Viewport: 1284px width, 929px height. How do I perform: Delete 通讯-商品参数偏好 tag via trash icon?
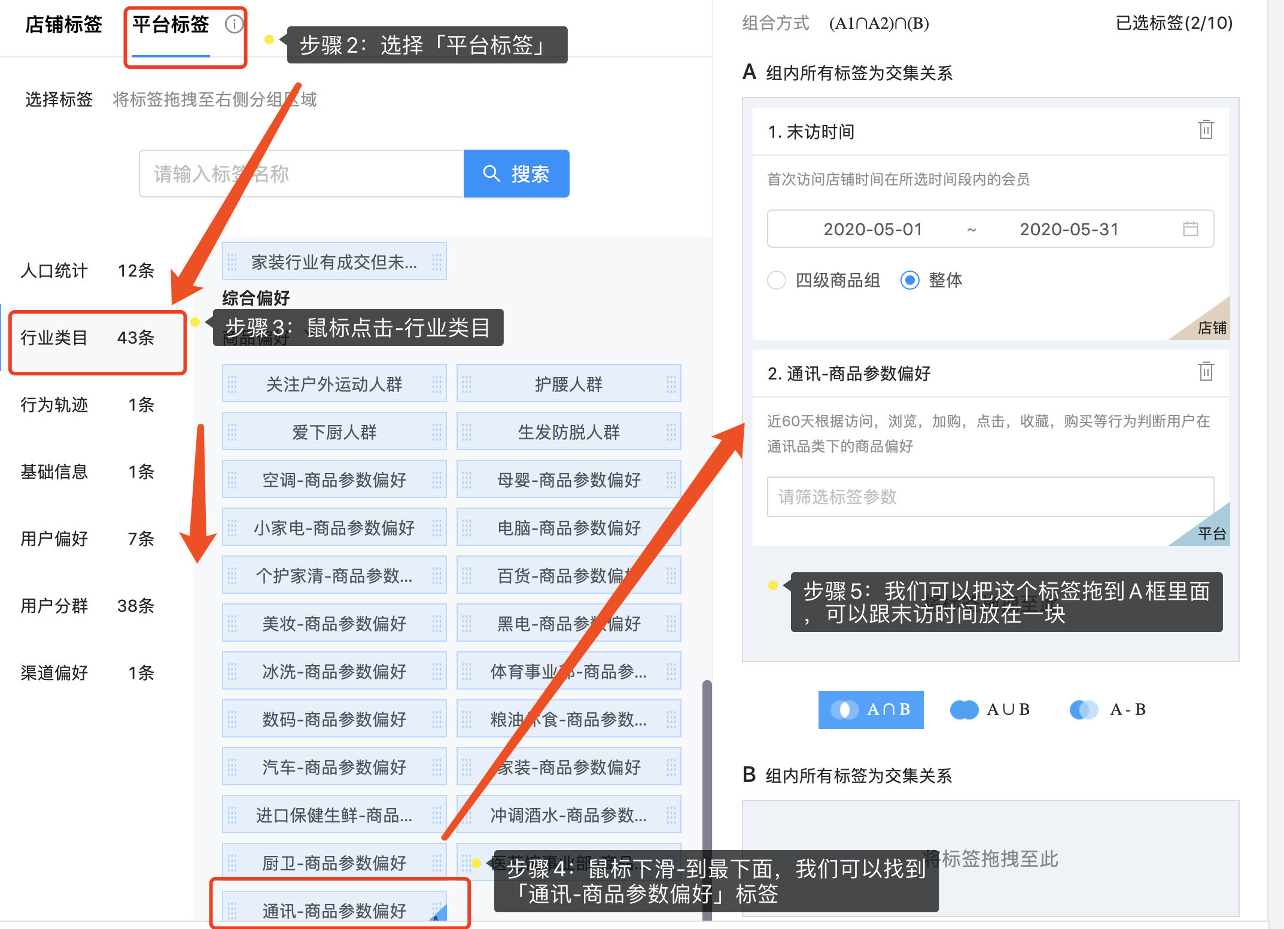[x=1206, y=372]
